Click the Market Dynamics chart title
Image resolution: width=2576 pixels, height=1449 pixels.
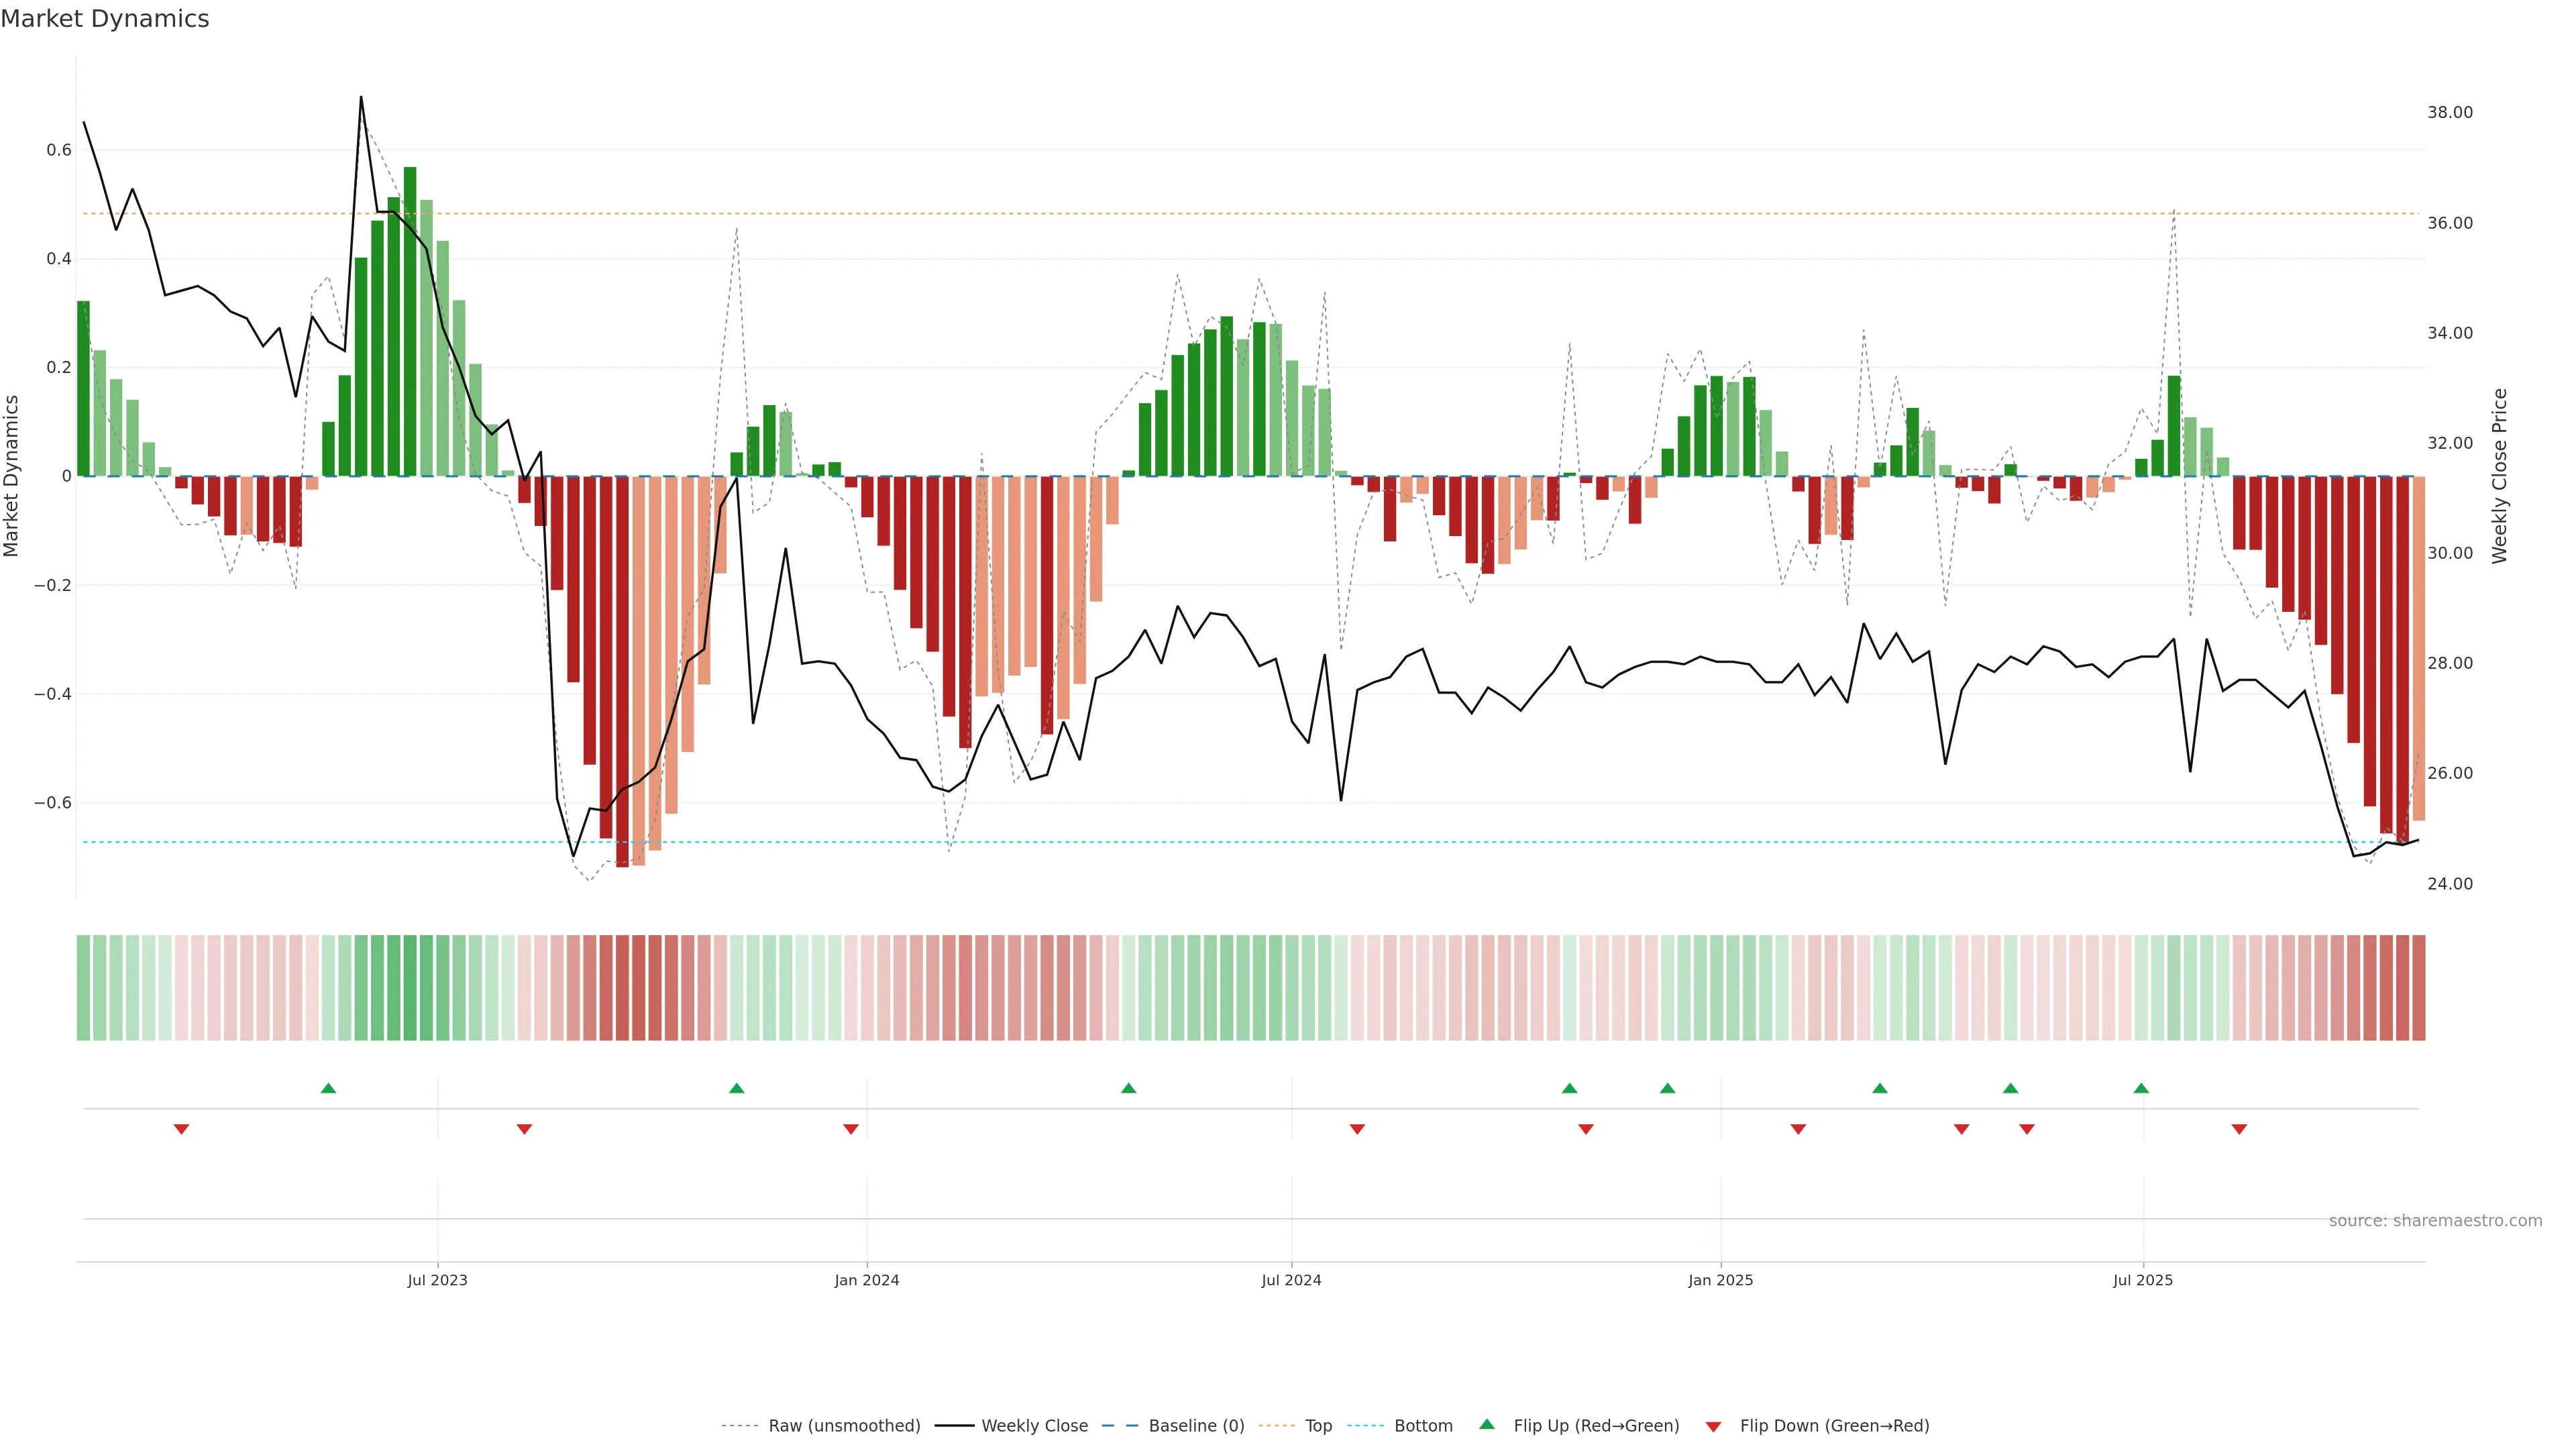tap(105, 19)
